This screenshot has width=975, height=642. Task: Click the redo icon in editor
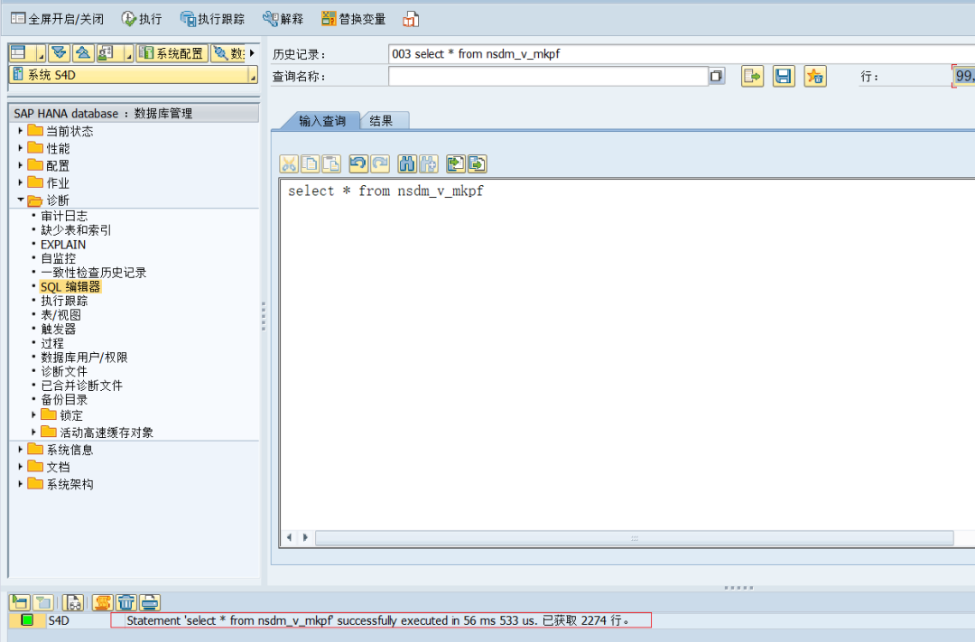point(380,163)
